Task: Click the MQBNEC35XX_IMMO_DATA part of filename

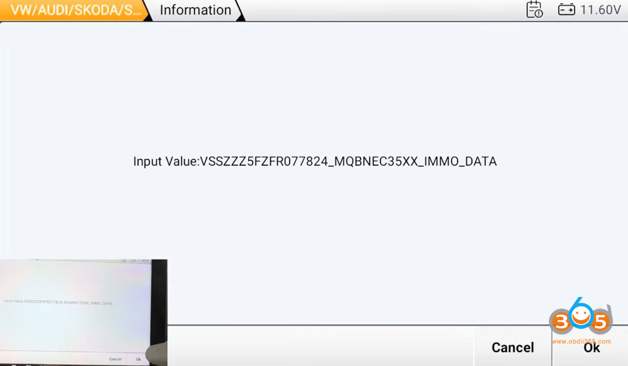Action: coord(415,161)
